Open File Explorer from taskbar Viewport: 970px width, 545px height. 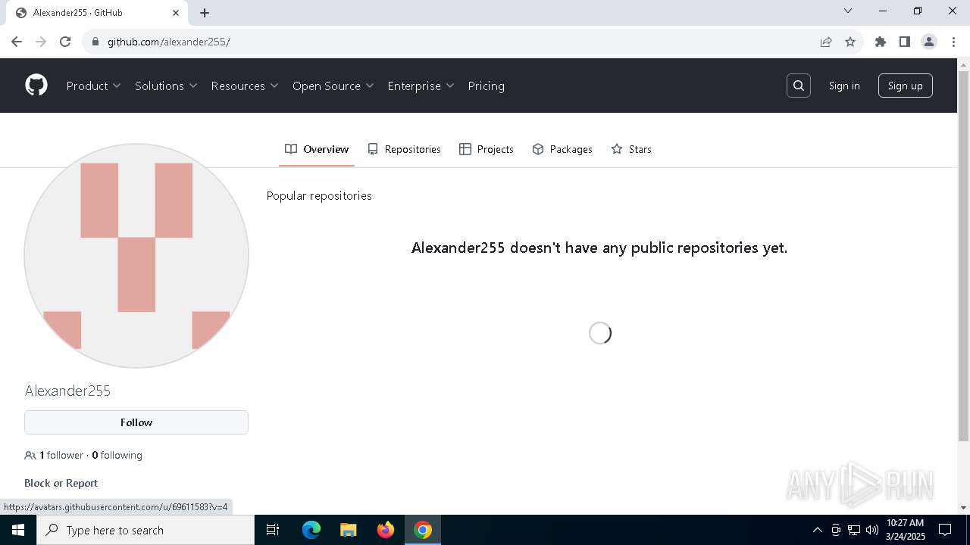pos(349,530)
